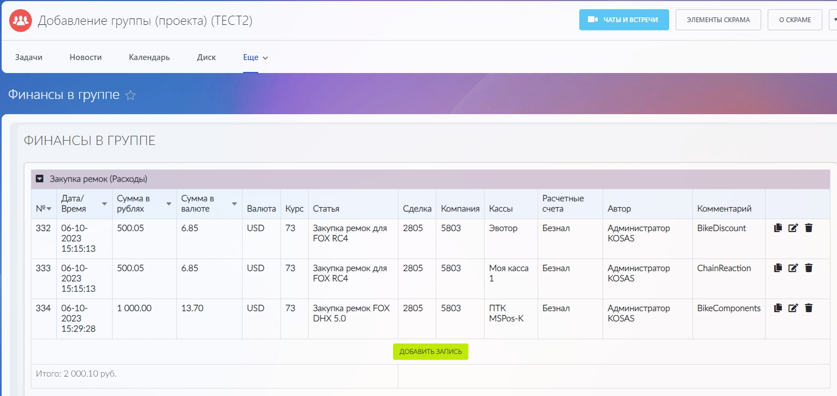This screenshot has width=837, height=396.
Task: Open Элементы скрама
Action: click(x=718, y=19)
